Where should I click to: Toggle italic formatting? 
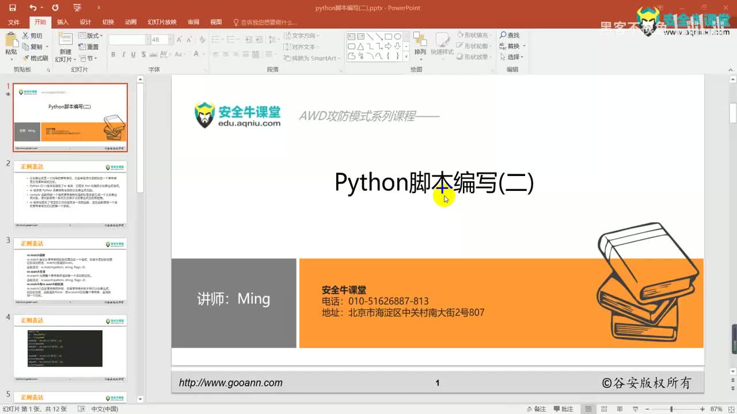(123, 55)
